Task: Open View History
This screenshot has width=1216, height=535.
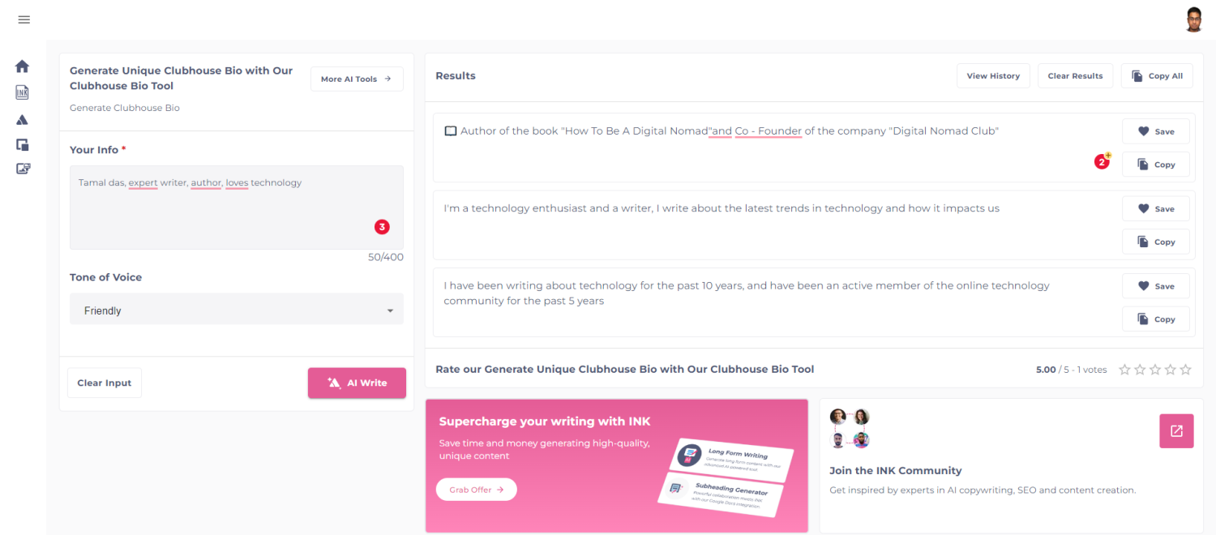Action: pyautogui.click(x=993, y=76)
